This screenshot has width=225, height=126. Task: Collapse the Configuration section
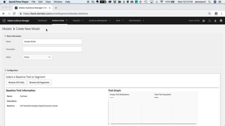tap(5, 70)
